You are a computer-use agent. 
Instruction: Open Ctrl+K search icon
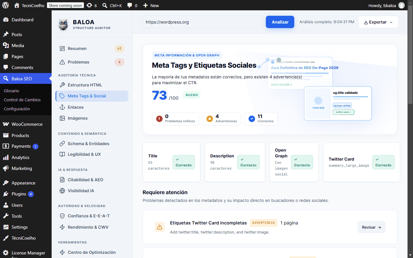pyautogui.click(x=105, y=5)
